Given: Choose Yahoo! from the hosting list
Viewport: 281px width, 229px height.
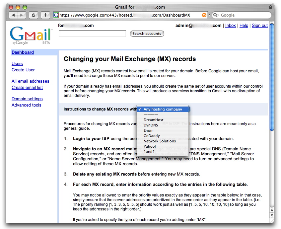Looking at the screenshot, I should coord(163,146).
